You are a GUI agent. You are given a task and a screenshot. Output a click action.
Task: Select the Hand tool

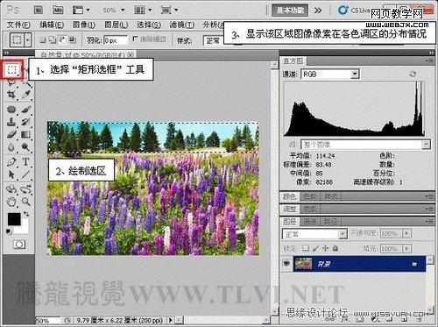(x=11, y=202)
